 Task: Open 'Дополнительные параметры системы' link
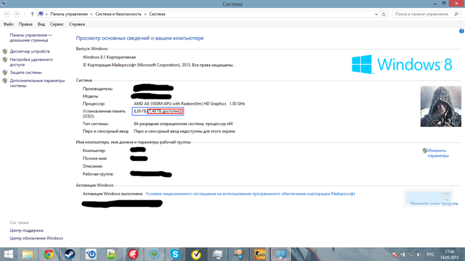point(37,83)
